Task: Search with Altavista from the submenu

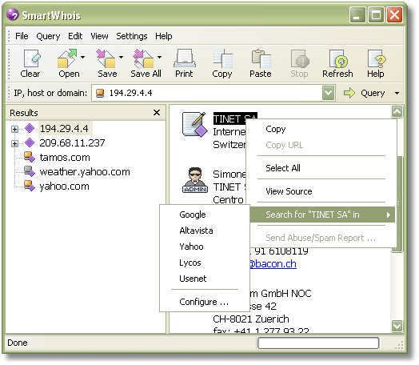Action: coord(205,231)
